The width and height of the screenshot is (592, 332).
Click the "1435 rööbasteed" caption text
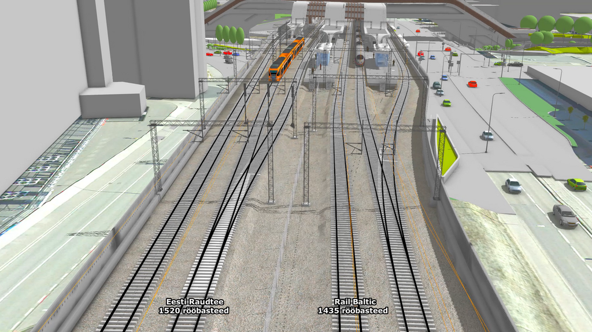click(x=352, y=311)
